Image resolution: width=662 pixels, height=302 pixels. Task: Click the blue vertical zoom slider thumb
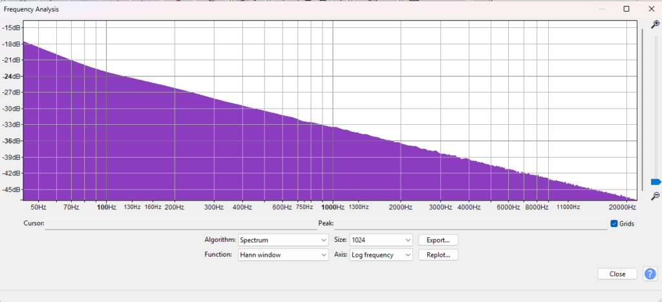tap(656, 182)
